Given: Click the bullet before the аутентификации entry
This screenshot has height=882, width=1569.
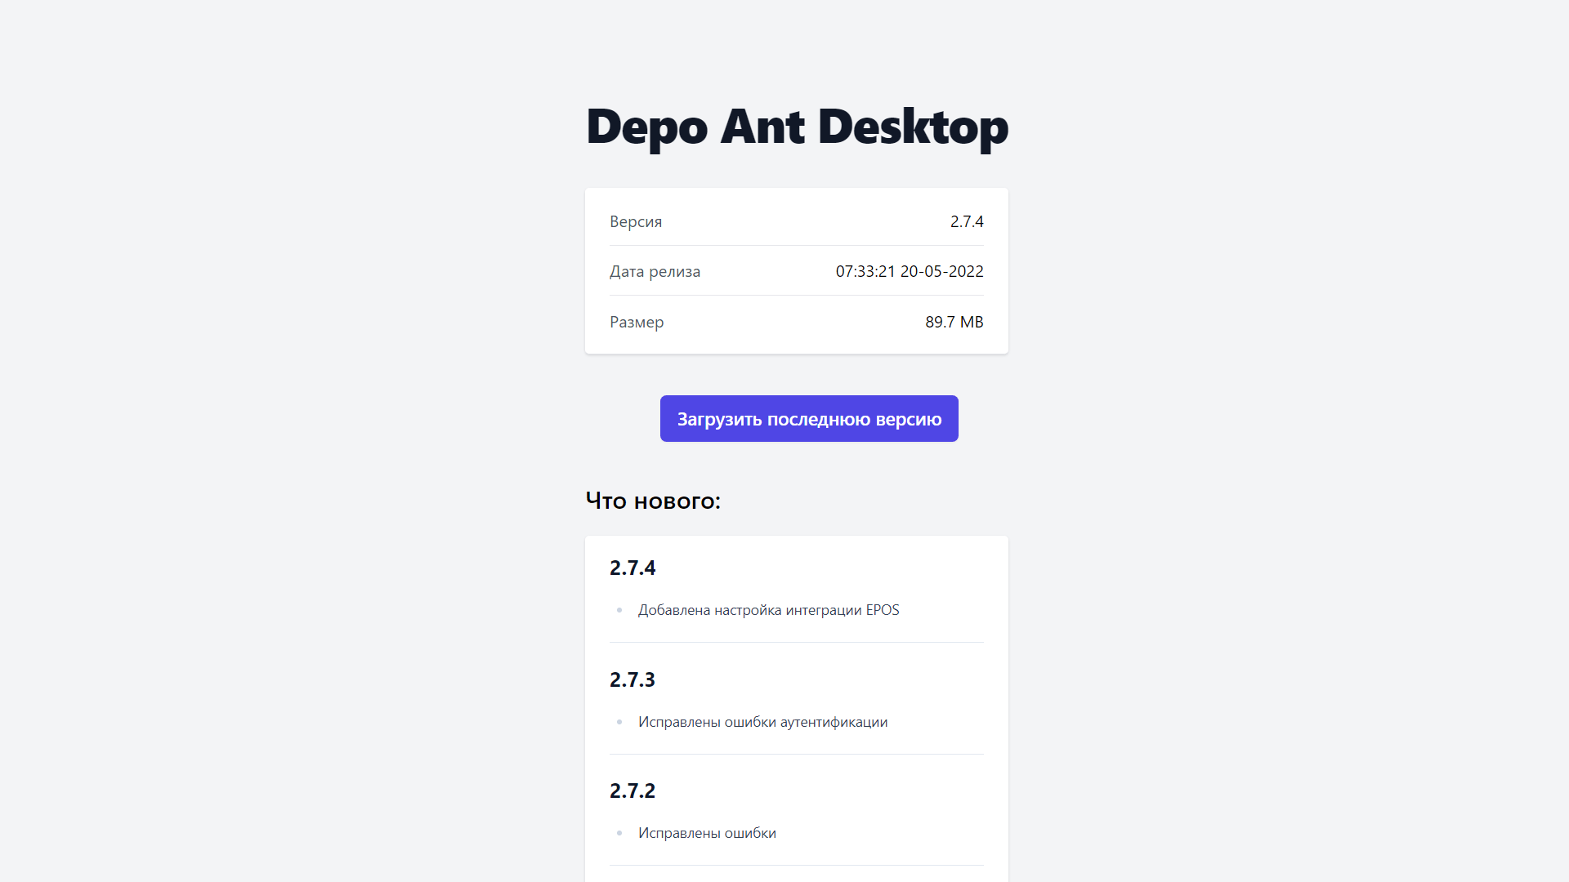Looking at the screenshot, I should [x=619, y=722].
